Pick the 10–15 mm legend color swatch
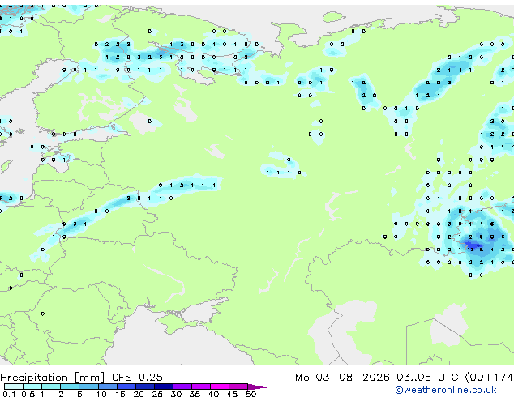The image size is (514, 397). tap(107, 386)
